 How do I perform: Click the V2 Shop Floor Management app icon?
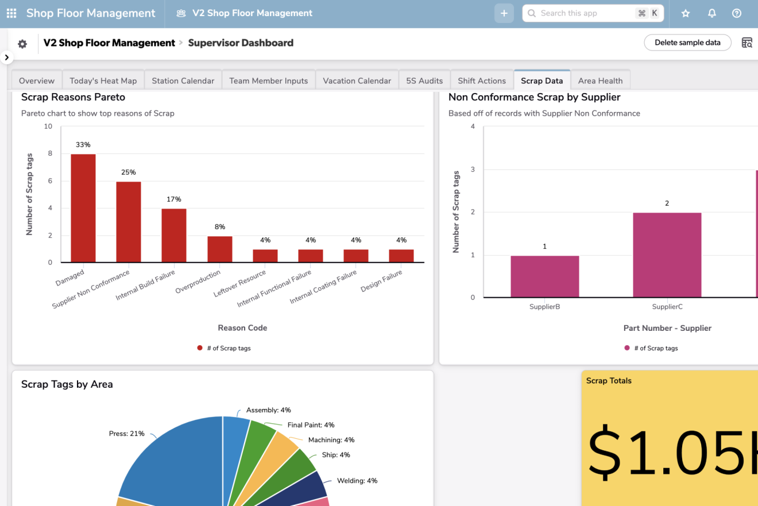[181, 13]
